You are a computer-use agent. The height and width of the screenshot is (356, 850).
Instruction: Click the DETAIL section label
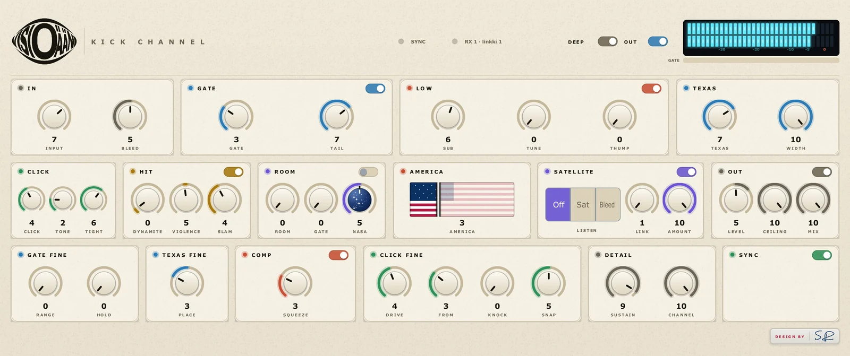(618, 255)
